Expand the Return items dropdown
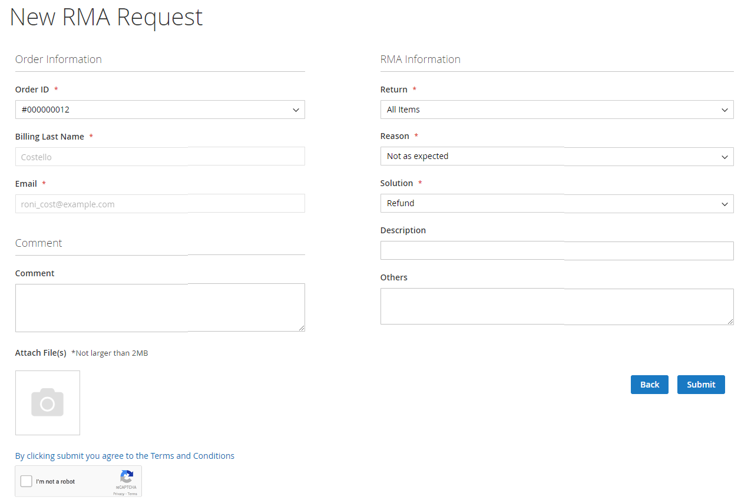This screenshot has height=503, width=751. 557,110
